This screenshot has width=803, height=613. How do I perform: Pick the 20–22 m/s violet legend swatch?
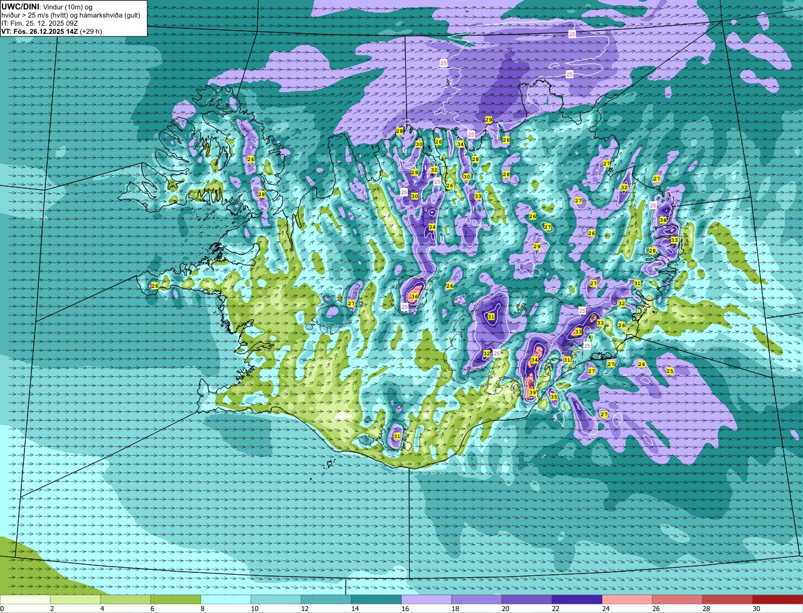click(x=527, y=600)
